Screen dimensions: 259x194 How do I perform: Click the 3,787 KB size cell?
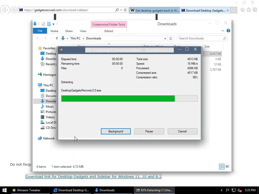click(x=215, y=70)
